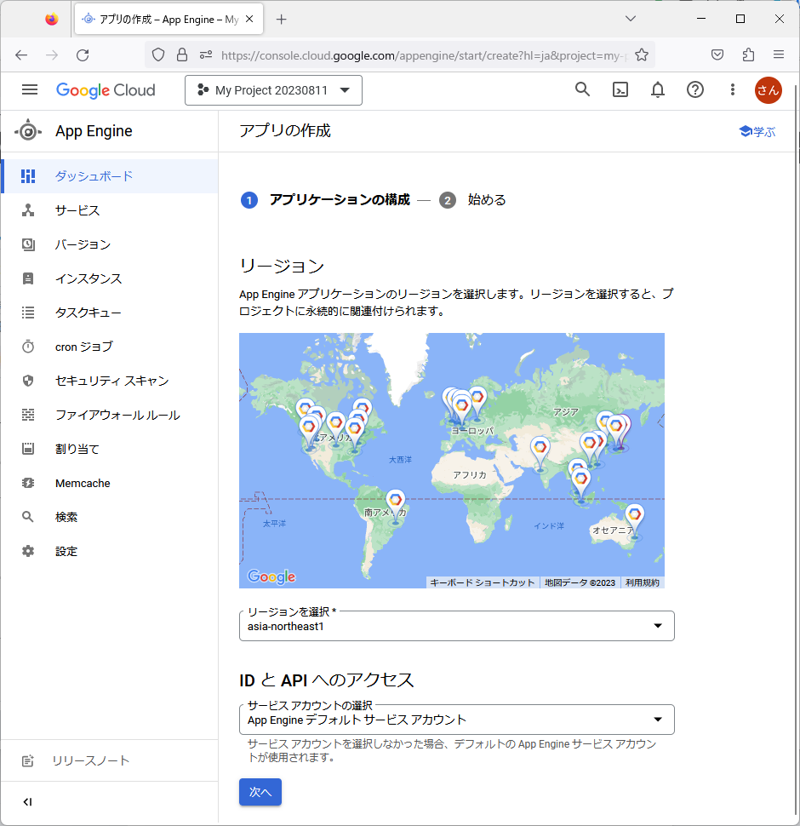
Task: Close the アプリの作成 browser tab
Action: tap(249, 19)
